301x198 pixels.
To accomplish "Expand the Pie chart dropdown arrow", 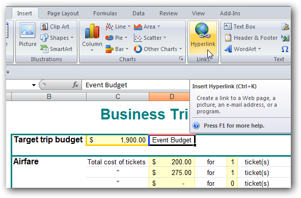I will point(126,38).
